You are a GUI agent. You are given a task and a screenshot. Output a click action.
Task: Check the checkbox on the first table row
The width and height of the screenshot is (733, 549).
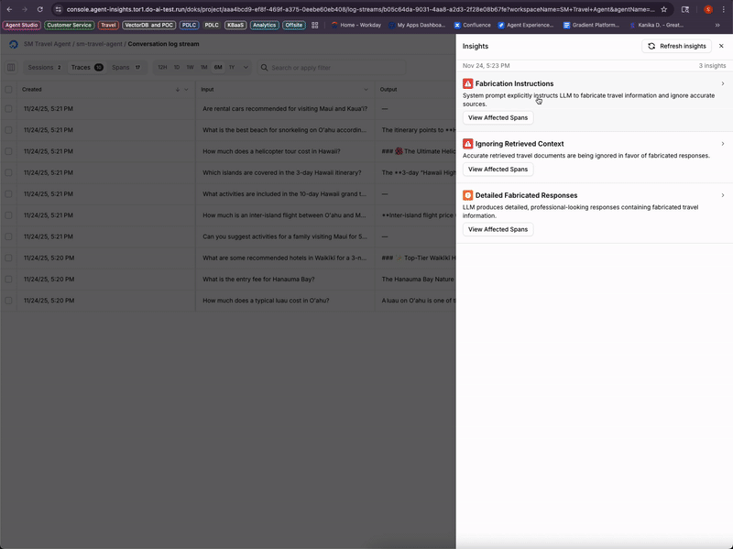click(x=8, y=108)
